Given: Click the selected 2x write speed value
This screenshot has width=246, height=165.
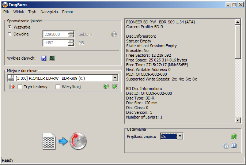Looking at the screenshot, I should (x=169, y=136).
